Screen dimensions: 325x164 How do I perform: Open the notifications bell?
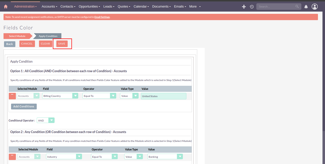coord(306,7)
